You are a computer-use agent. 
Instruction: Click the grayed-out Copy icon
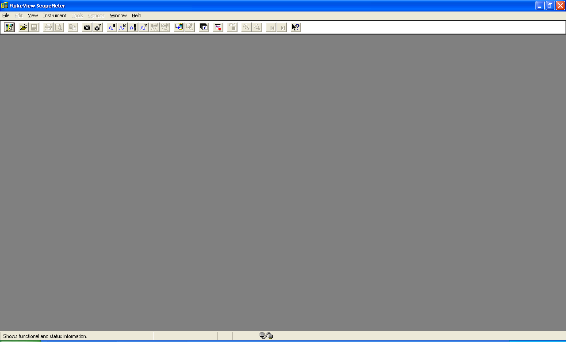click(x=73, y=27)
